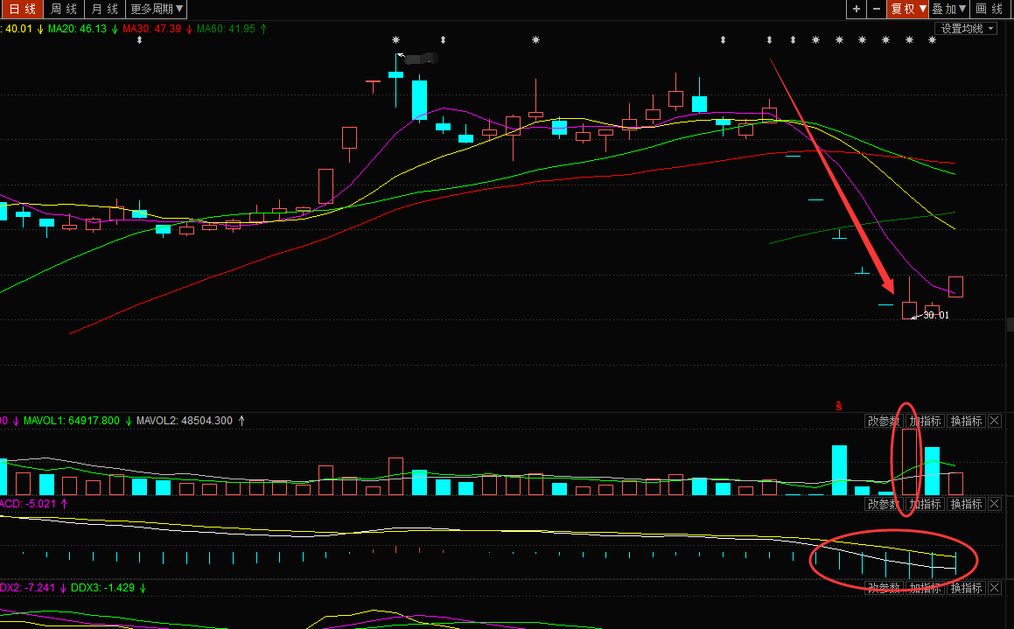Open the 更多周期 period dropdown

click(x=157, y=9)
